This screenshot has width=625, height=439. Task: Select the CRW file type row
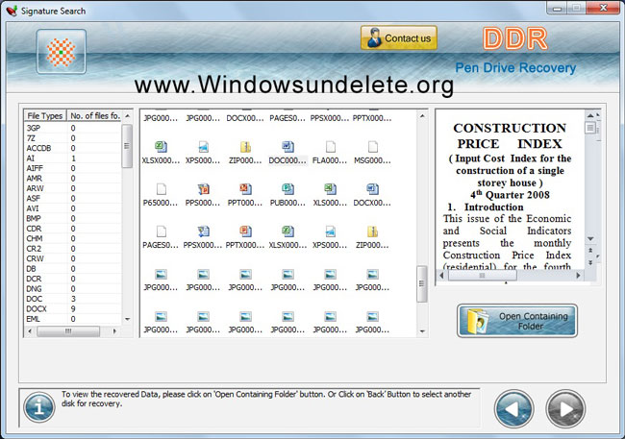(x=72, y=258)
